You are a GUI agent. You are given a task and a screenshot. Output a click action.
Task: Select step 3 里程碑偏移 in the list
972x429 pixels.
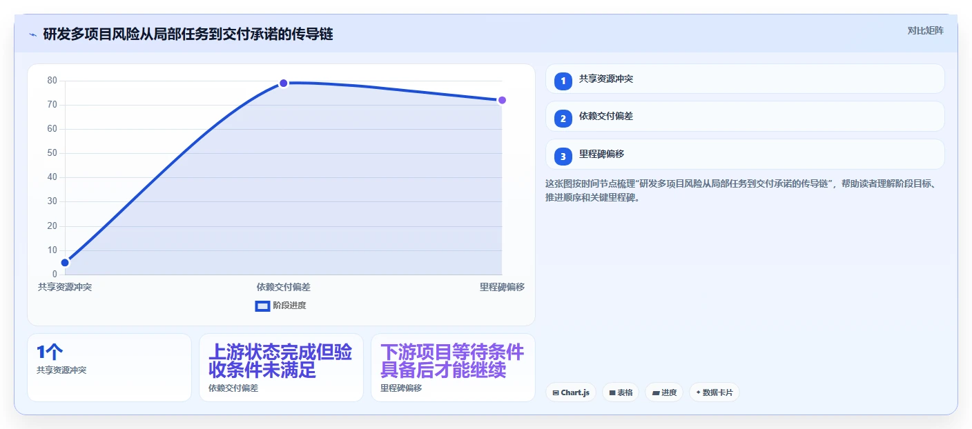745,154
